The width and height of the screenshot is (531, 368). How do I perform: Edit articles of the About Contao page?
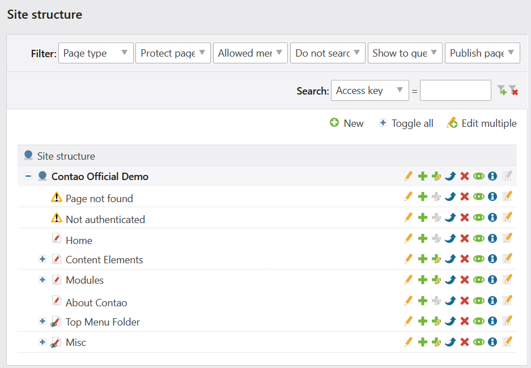tap(507, 301)
